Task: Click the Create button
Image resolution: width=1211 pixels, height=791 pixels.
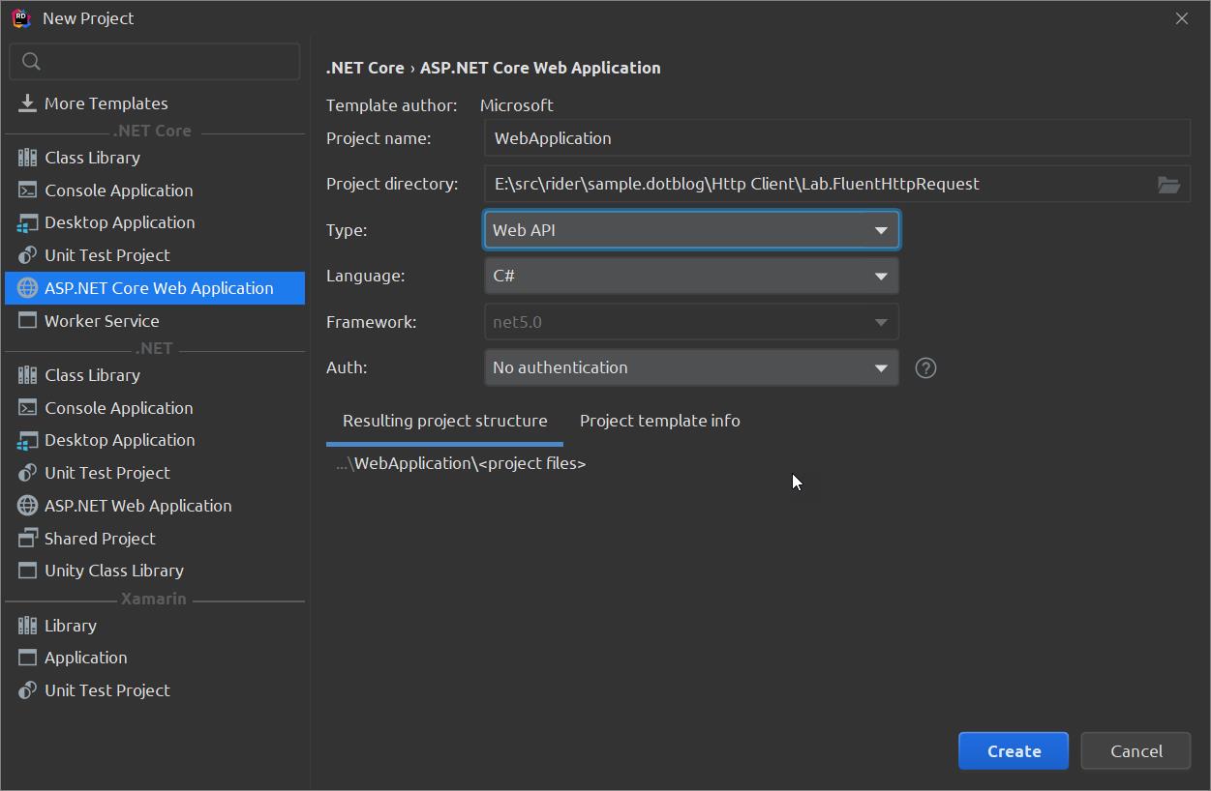Action: coord(1014,751)
